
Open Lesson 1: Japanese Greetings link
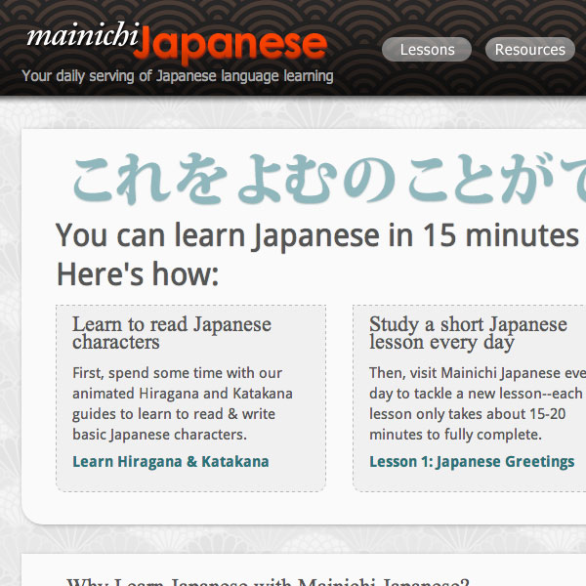(x=472, y=462)
